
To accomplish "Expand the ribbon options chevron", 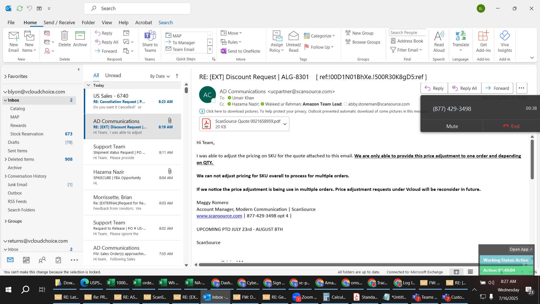I will pos(532,58).
